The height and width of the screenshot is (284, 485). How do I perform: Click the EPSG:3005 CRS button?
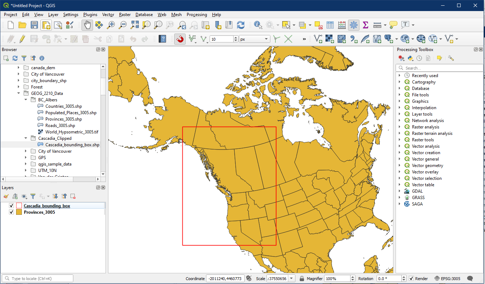coord(447,279)
